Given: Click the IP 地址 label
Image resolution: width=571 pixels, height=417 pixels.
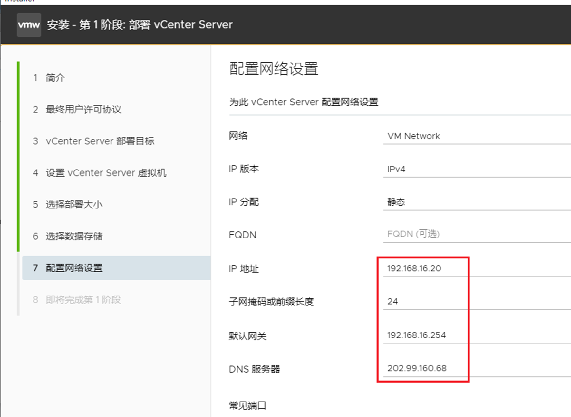Looking at the screenshot, I should tap(244, 268).
